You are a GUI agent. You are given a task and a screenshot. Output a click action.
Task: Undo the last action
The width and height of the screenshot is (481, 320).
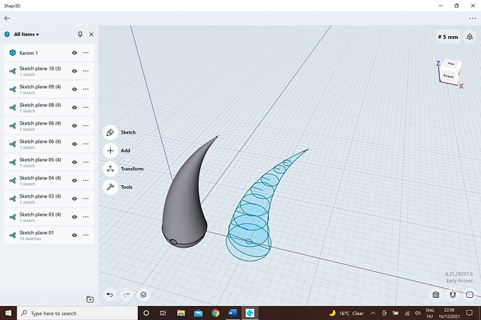[x=110, y=295]
